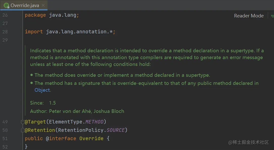Click the @Target annotation name
This screenshot has height=150, width=274.
point(35,122)
